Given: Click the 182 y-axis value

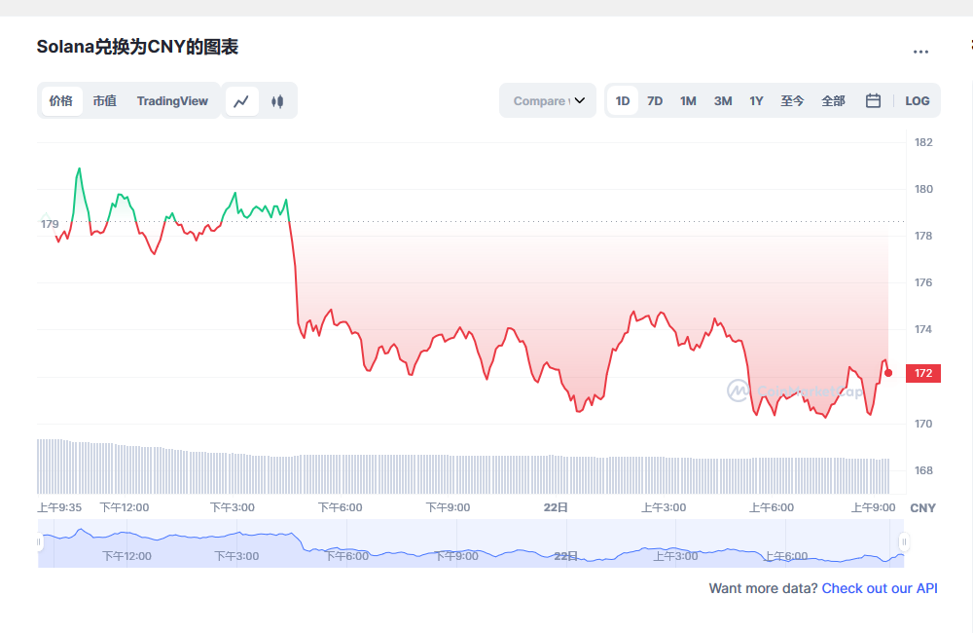Looking at the screenshot, I should point(923,142).
